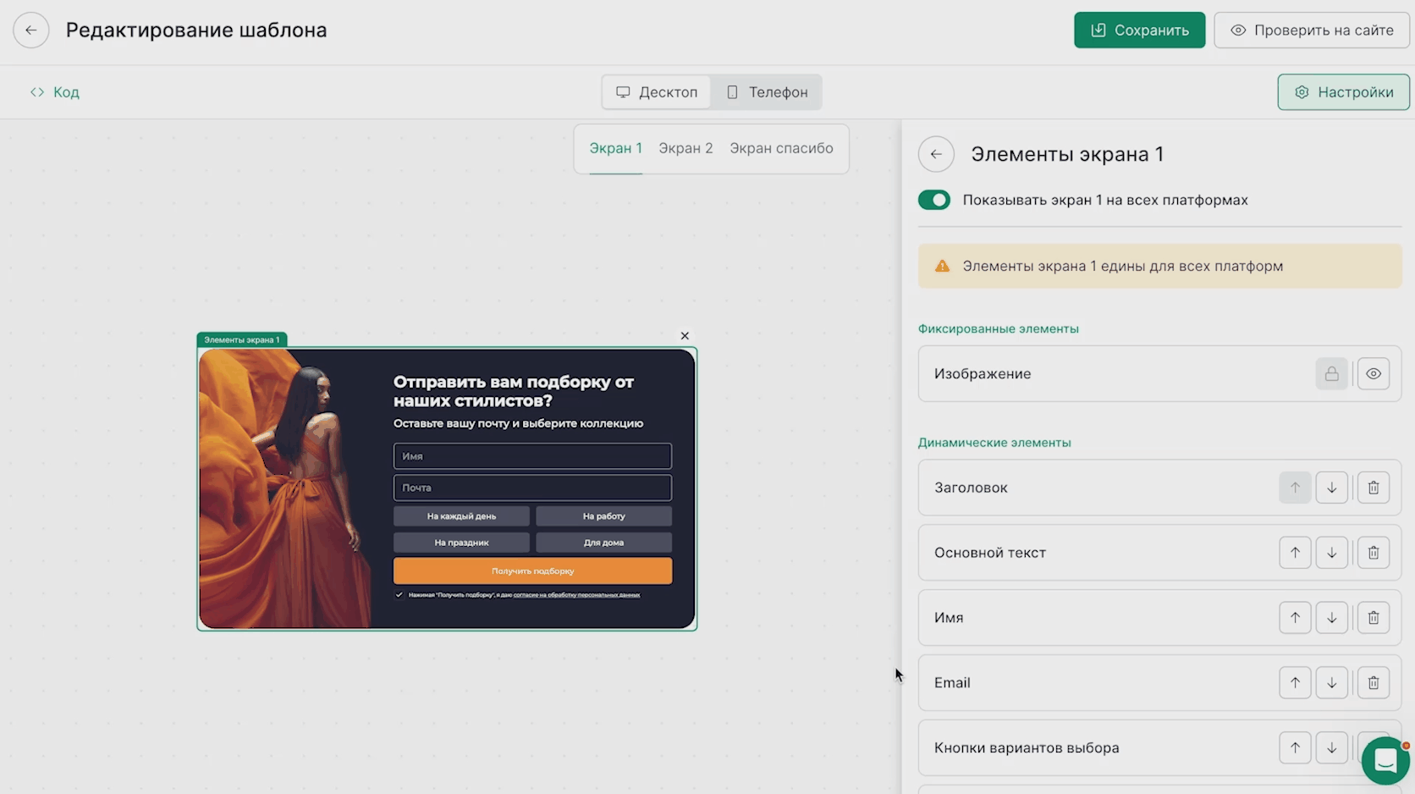This screenshot has width=1415, height=794.
Task: Select the Email element row
Action: [x=1159, y=682]
